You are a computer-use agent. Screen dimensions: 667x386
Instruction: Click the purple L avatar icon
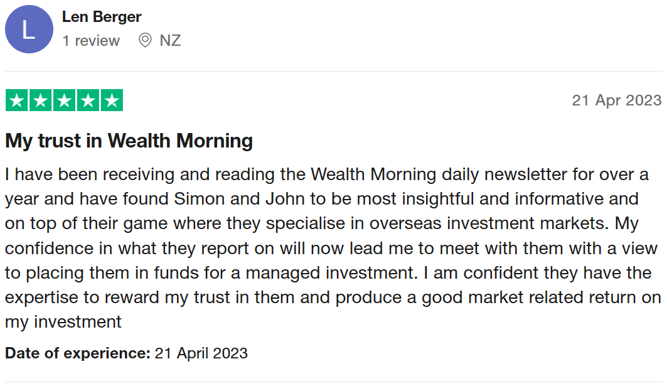[29, 29]
